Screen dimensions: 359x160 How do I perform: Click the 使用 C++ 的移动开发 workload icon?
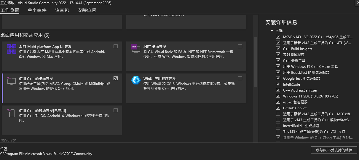12,113
